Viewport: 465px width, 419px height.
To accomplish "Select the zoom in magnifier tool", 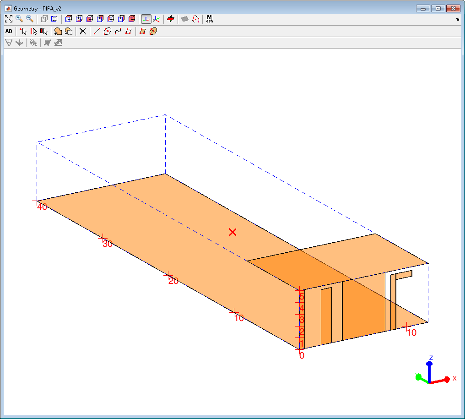I will click(19, 19).
